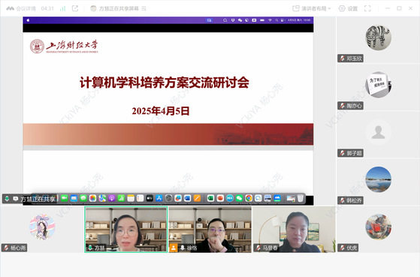This screenshot has width=420, height=277.
Task: Open Apple TV in the shared-screen dock
Action: pyautogui.click(x=150, y=198)
